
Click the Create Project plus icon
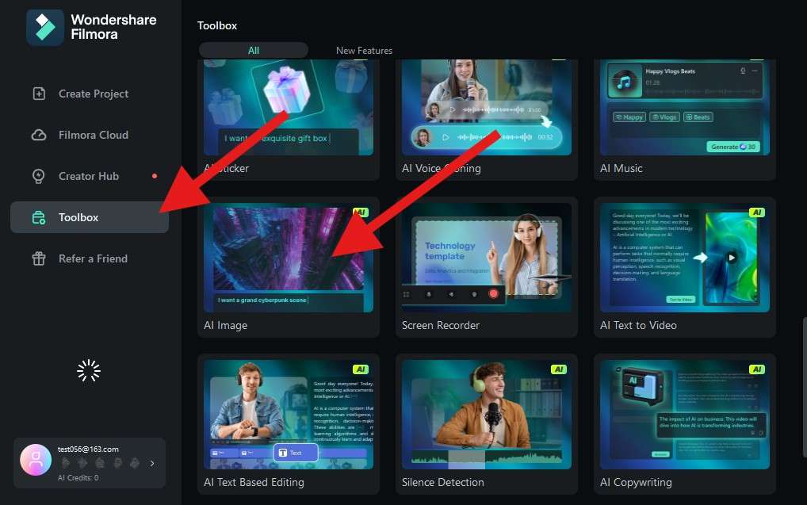pyautogui.click(x=39, y=94)
